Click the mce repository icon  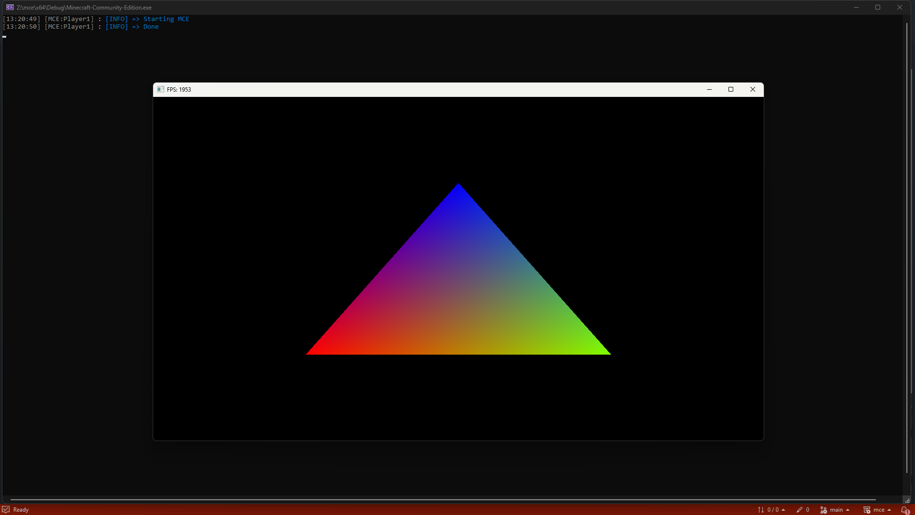click(867, 510)
